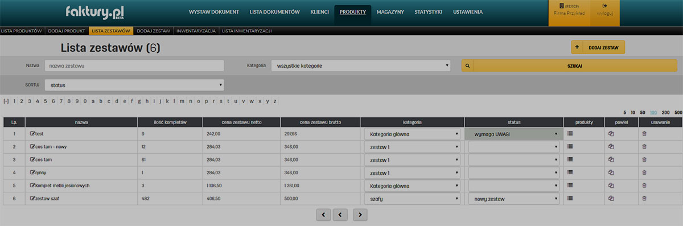Filter sets by letter k
The image size is (683, 226).
(x=167, y=101)
